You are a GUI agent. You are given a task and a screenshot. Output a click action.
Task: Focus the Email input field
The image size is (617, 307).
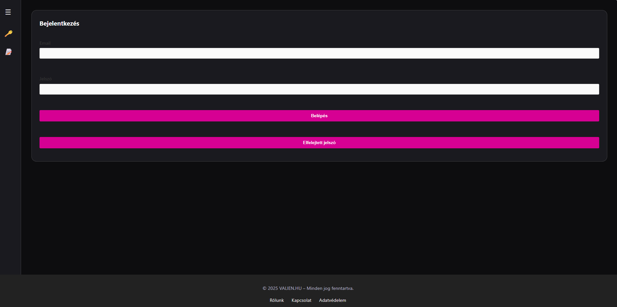(319, 53)
